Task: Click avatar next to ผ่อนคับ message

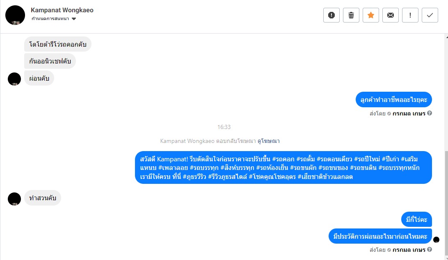Action: pyautogui.click(x=14, y=79)
